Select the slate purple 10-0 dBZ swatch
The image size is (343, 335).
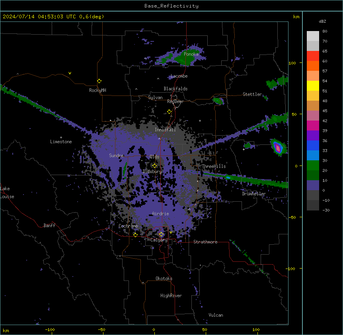pos(313,185)
